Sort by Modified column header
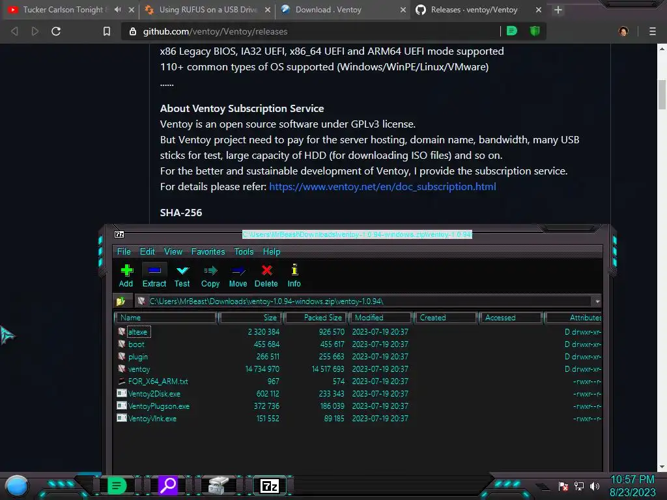This screenshot has height=500, width=667. 380,318
